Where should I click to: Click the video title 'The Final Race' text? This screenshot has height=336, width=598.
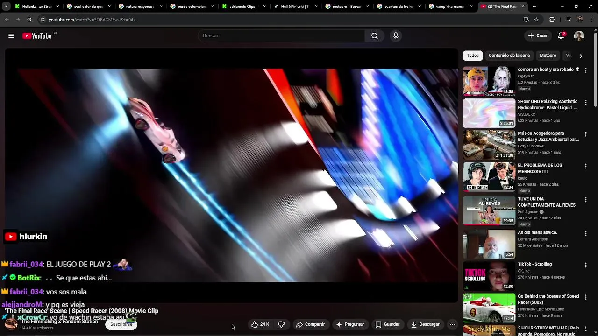(x=81, y=311)
